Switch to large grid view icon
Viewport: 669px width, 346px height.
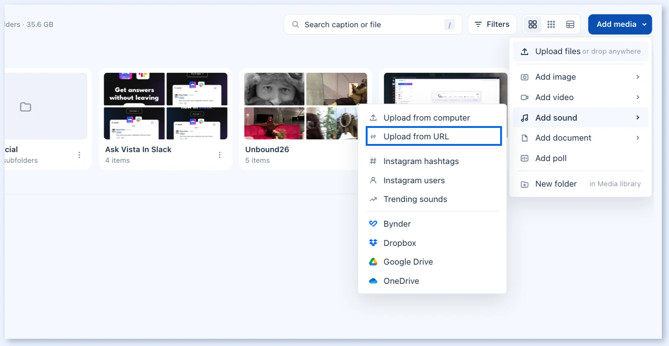coord(532,24)
